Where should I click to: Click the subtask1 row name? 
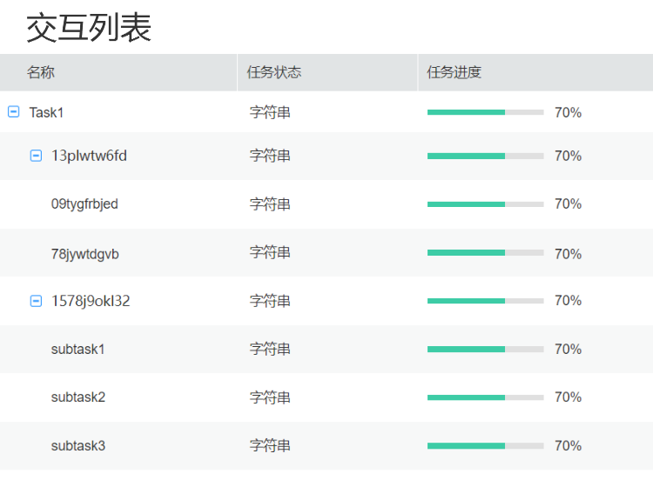(77, 349)
